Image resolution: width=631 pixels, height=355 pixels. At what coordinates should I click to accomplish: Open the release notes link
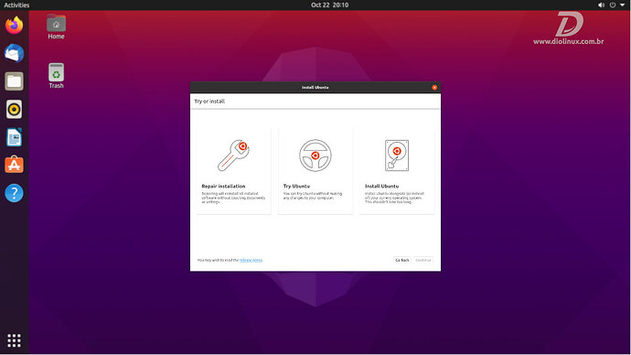(x=251, y=260)
